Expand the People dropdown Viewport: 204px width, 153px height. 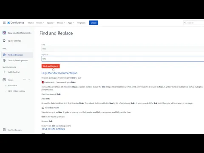(x=61, y=23)
